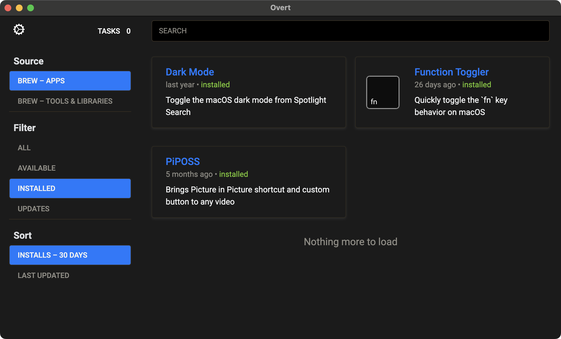561x339 pixels.
Task: Open settings via the gear icon
Action: 19,30
